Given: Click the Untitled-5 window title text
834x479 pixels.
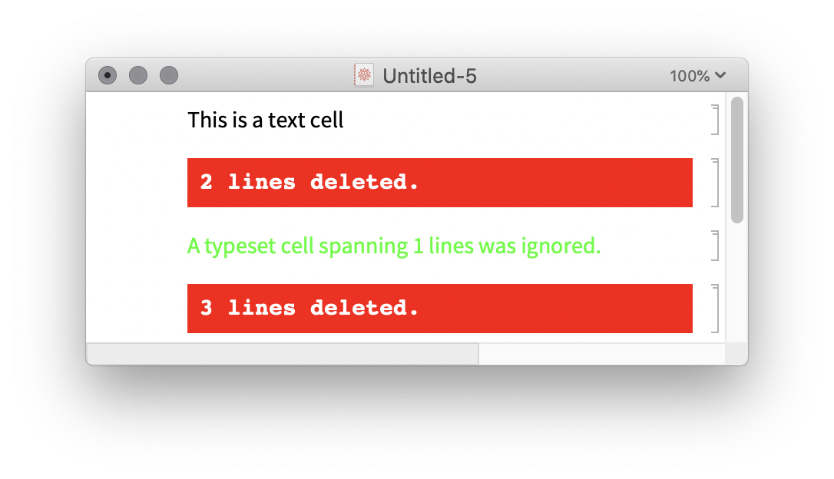Looking at the screenshot, I should tap(429, 76).
